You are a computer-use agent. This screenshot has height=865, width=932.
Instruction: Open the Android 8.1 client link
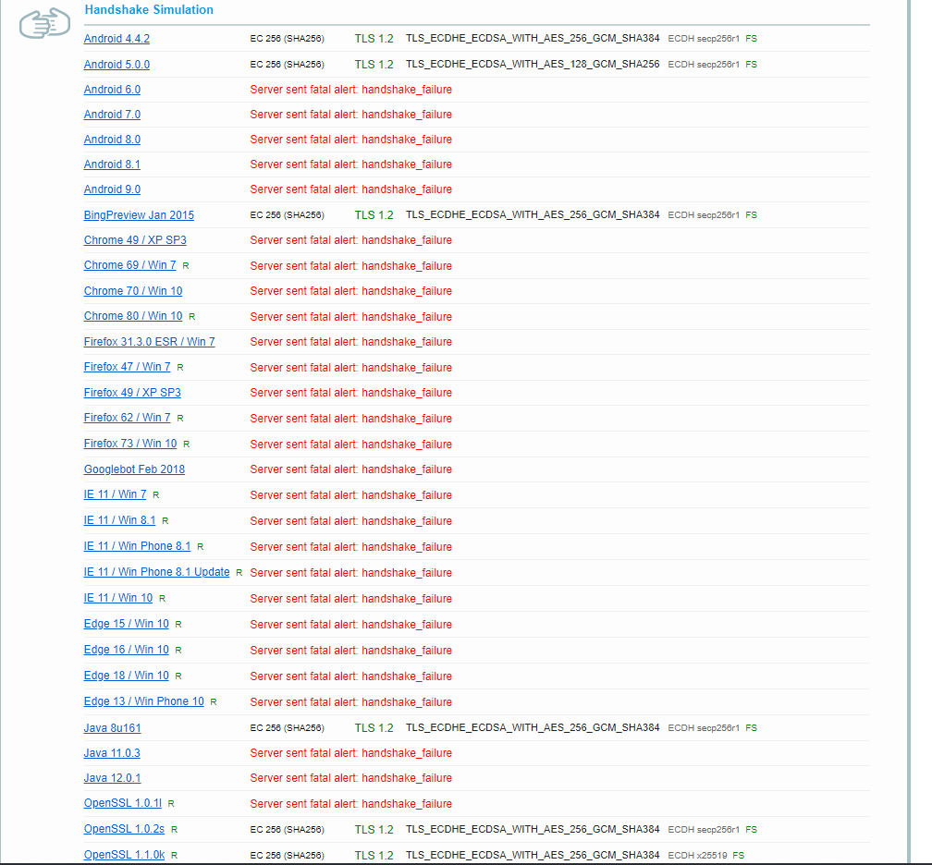(112, 164)
